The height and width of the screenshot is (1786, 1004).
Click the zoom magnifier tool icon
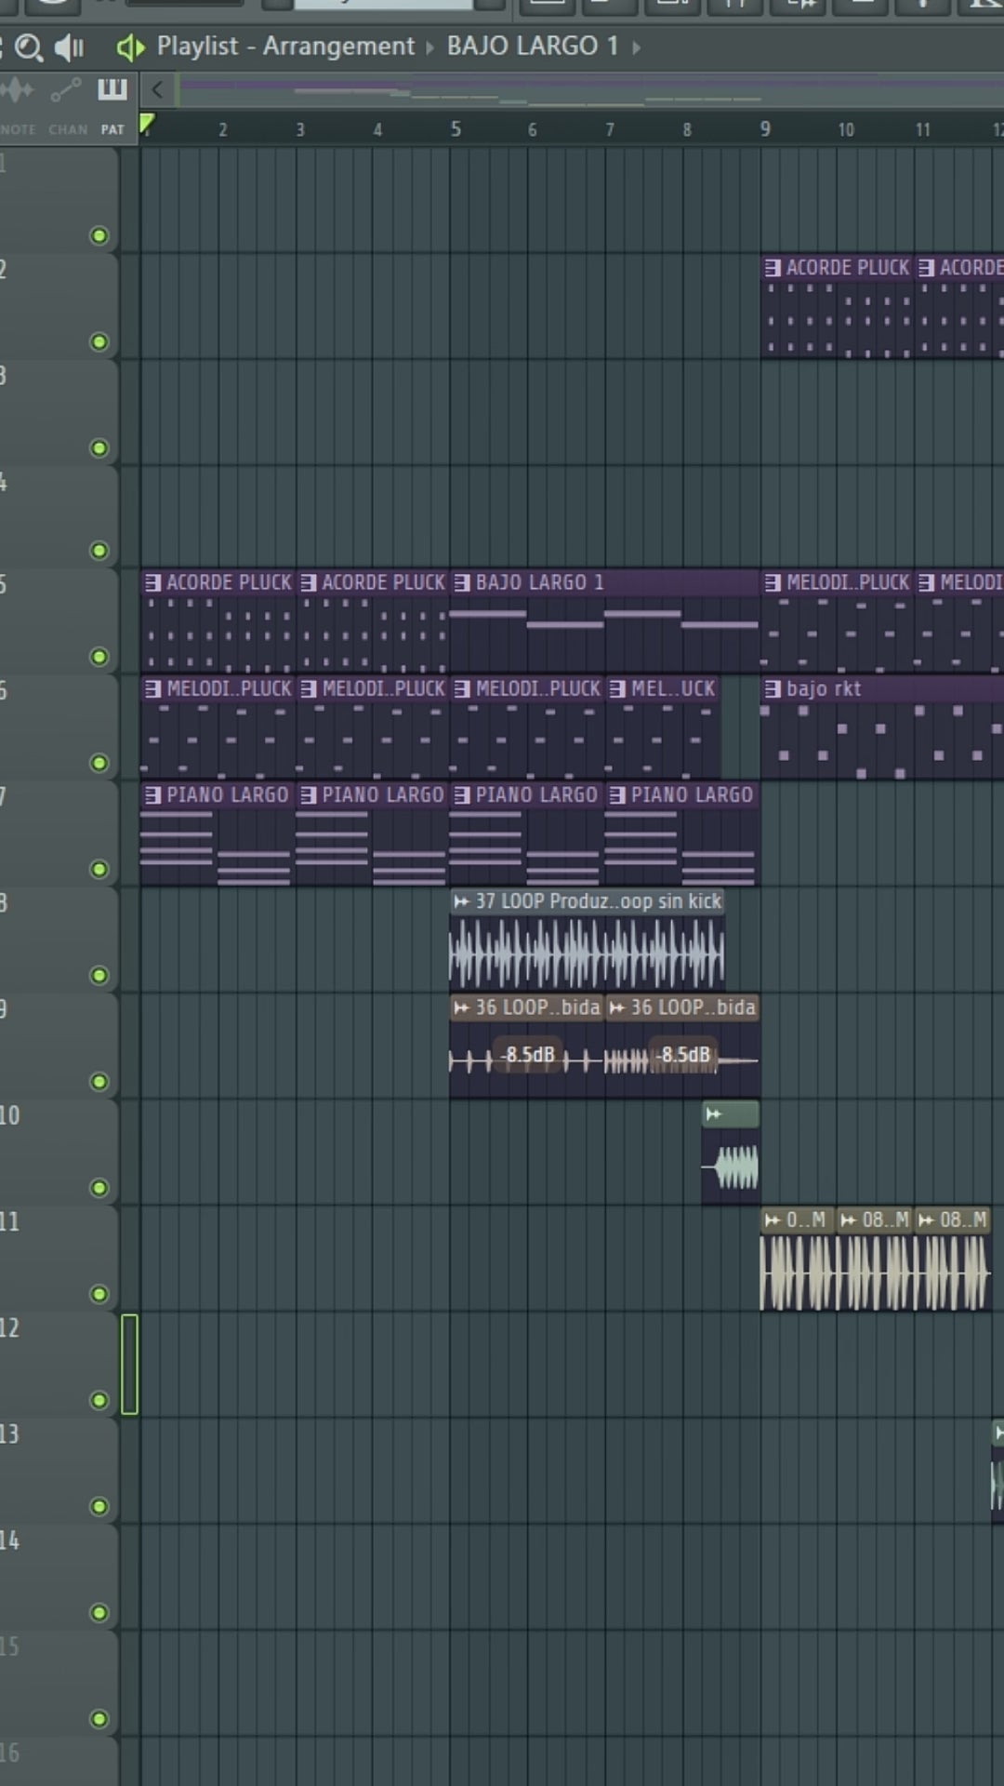pyautogui.click(x=30, y=47)
